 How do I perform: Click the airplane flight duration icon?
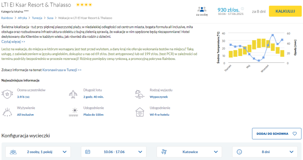tap(73, 94)
